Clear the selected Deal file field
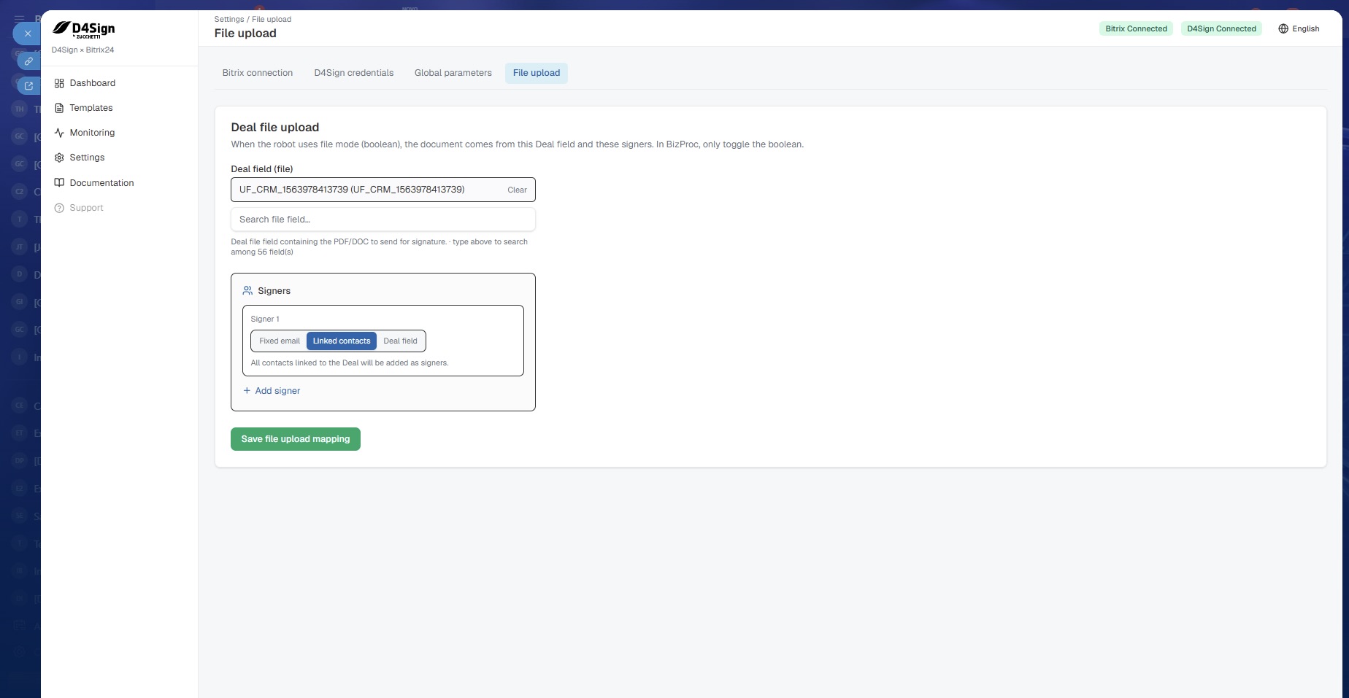This screenshot has width=1349, height=698. pyautogui.click(x=517, y=190)
